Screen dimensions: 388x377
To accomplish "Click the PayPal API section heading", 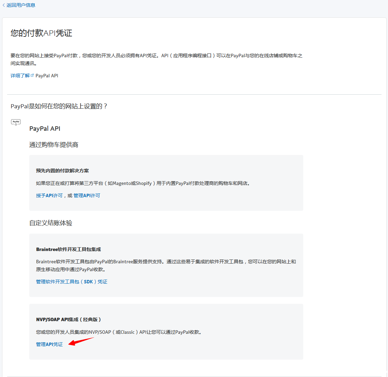I will click(45, 128).
